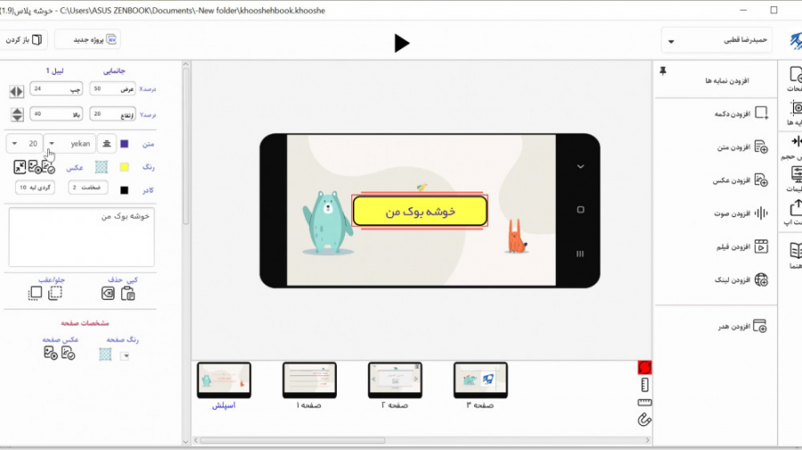Viewport: 802px width, 450px height.
Task: Click the header layout icon
Action: [760, 325]
